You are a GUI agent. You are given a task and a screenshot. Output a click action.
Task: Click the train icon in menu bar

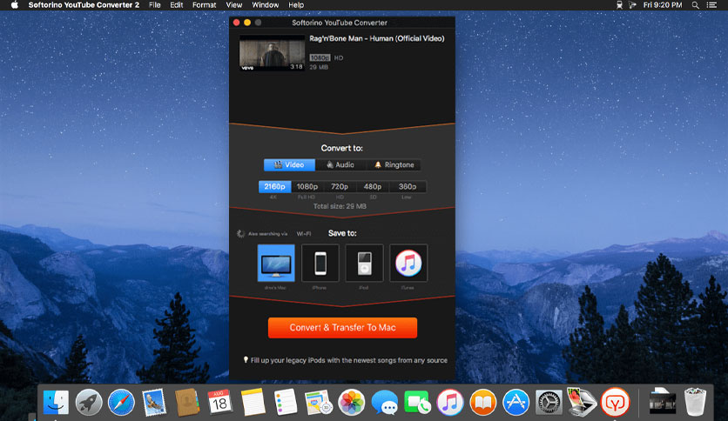[619, 5]
